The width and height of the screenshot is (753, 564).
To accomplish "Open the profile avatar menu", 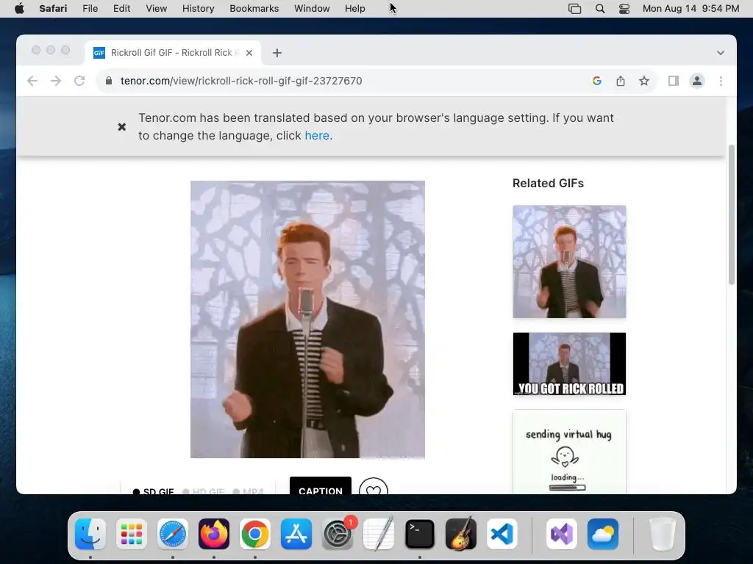I will point(697,81).
